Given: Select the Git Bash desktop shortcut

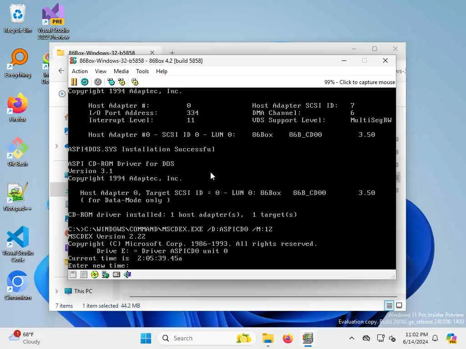Looking at the screenshot, I should [x=18, y=152].
